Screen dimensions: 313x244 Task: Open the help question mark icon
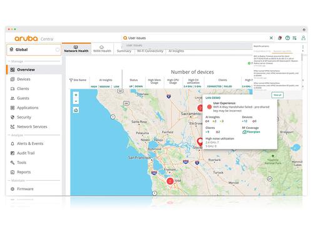287,38
